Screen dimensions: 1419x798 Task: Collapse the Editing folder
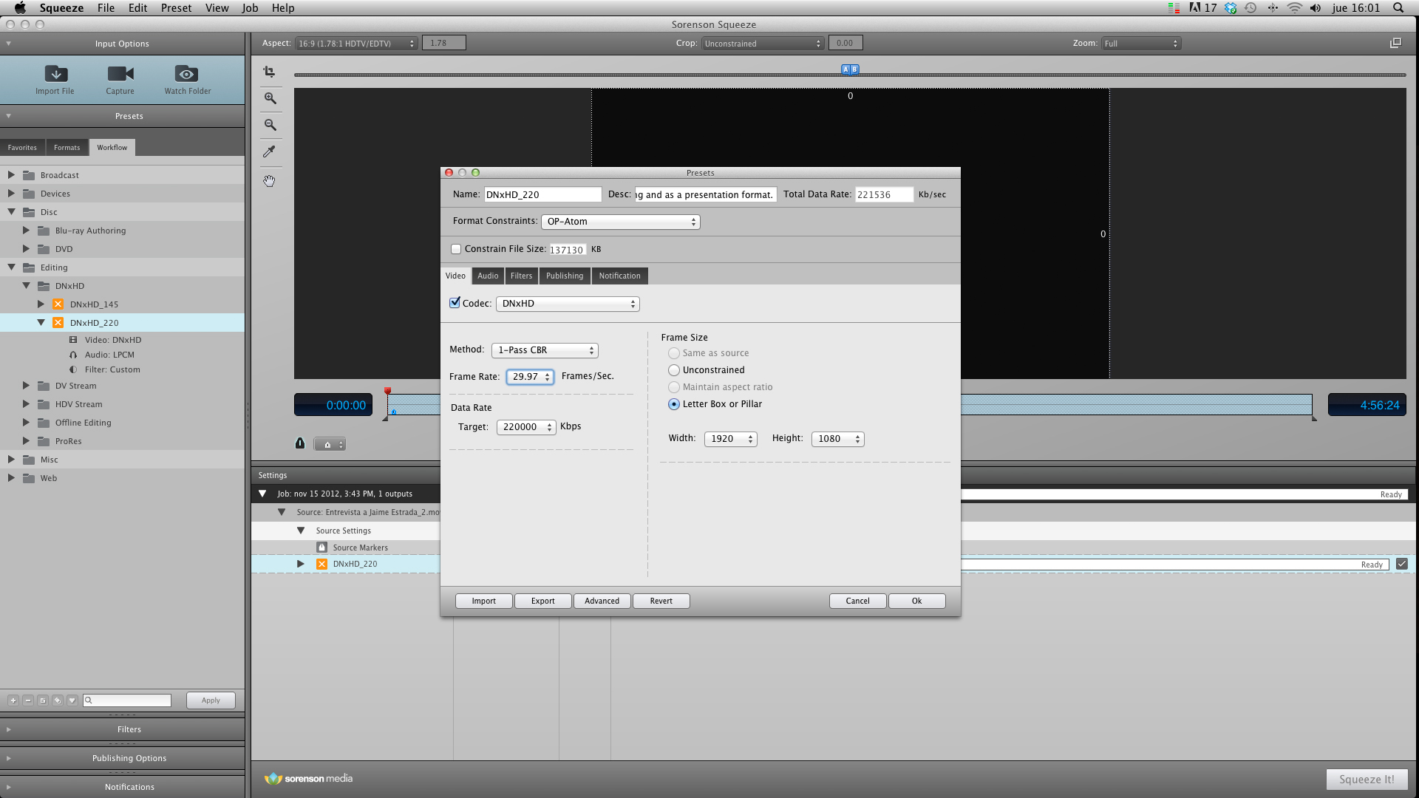coord(11,267)
